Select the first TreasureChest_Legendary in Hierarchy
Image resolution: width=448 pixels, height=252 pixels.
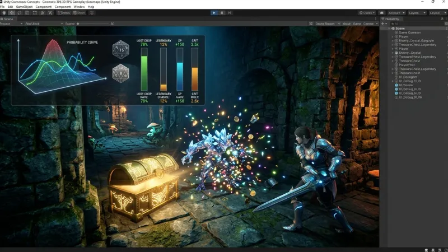point(417,45)
